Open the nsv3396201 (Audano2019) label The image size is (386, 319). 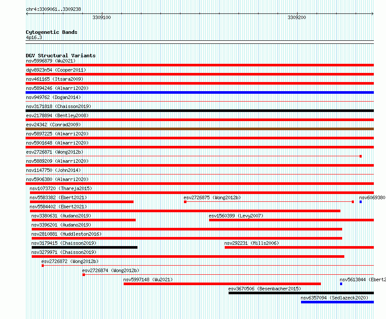click(61, 225)
